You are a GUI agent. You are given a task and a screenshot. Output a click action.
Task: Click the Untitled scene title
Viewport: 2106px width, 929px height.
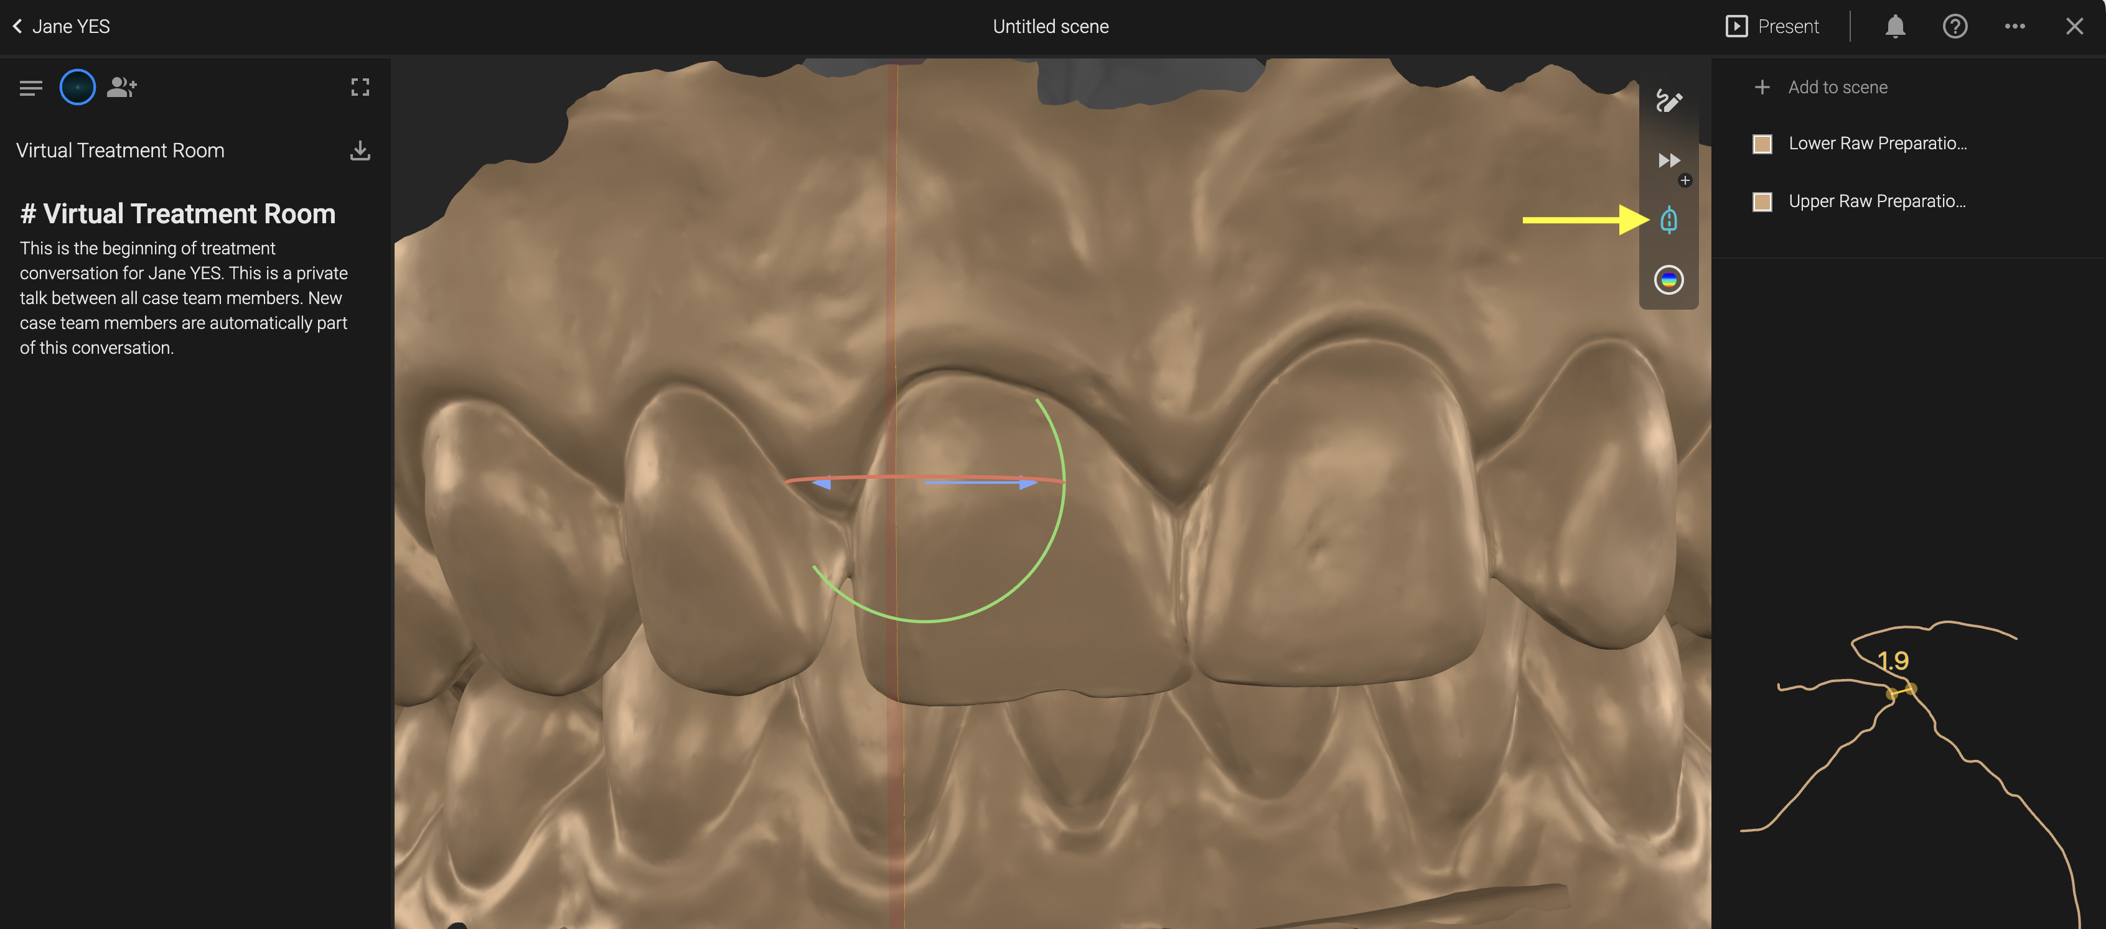click(x=1050, y=27)
